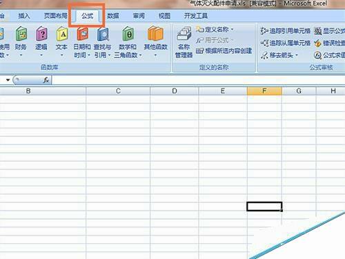Select column E header

[x=223, y=91]
